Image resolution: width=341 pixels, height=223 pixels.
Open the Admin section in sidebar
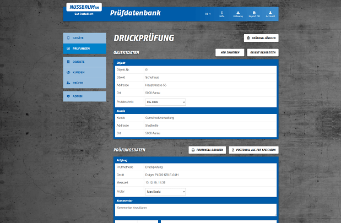click(84, 96)
